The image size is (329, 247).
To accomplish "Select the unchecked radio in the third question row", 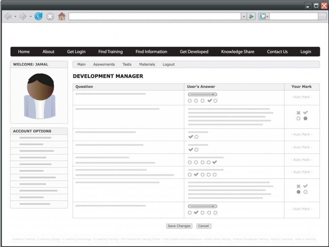I will (x=196, y=137).
